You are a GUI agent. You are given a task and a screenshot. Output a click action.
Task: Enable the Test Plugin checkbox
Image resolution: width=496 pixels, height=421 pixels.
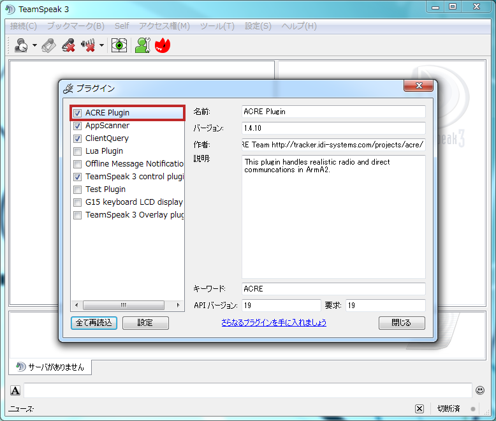point(78,189)
